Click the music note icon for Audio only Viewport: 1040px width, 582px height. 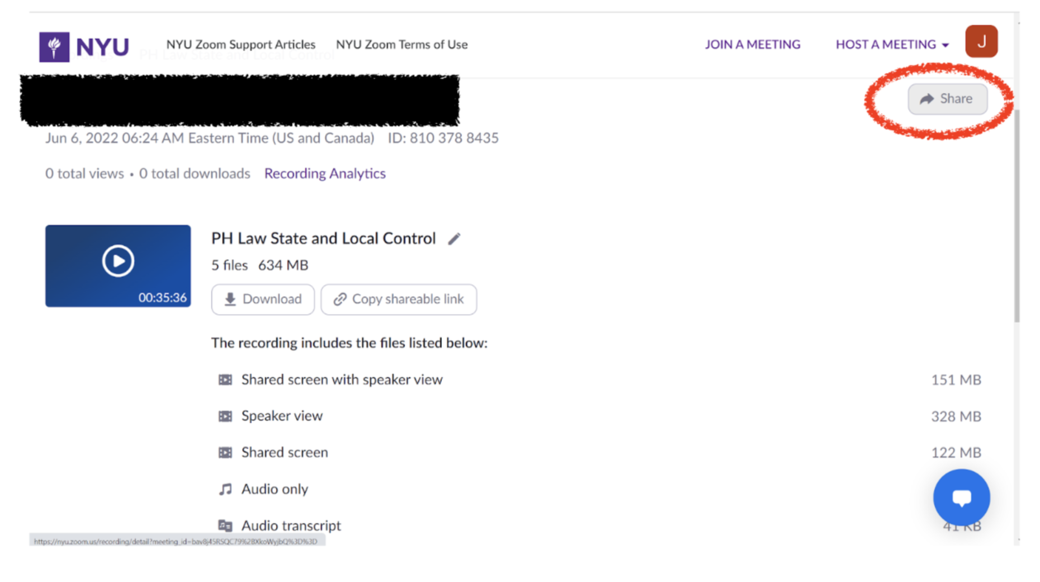(x=225, y=490)
